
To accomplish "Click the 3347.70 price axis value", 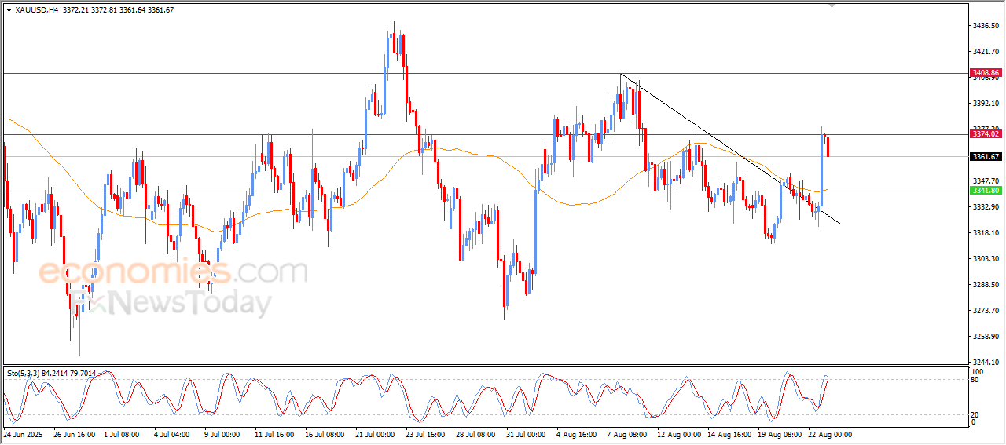I will [x=986, y=181].
